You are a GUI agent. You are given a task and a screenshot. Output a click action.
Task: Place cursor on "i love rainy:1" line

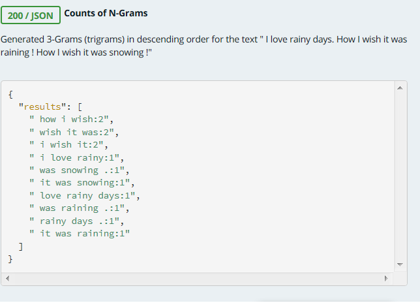pyautogui.click(x=80, y=157)
